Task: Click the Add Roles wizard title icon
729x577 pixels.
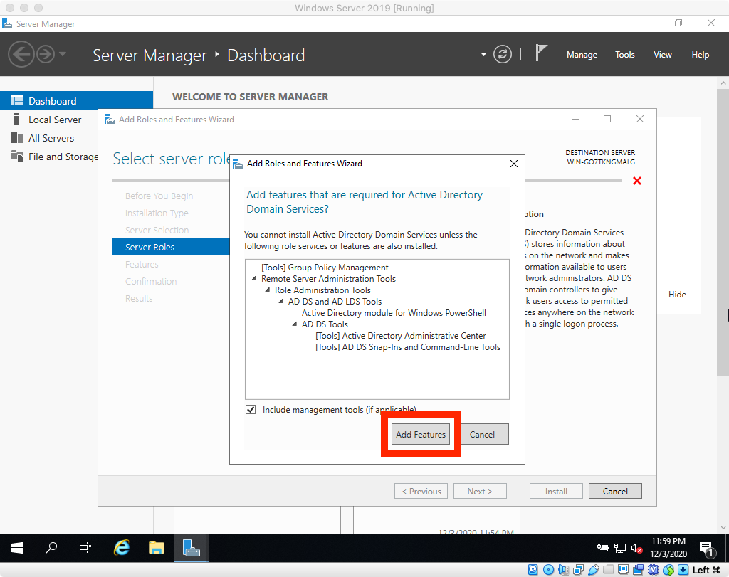Action: (x=109, y=120)
